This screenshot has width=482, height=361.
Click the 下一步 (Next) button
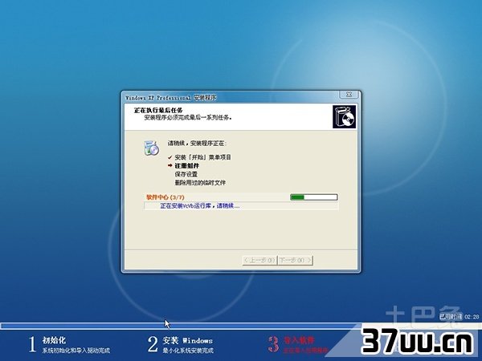(x=296, y=260)
